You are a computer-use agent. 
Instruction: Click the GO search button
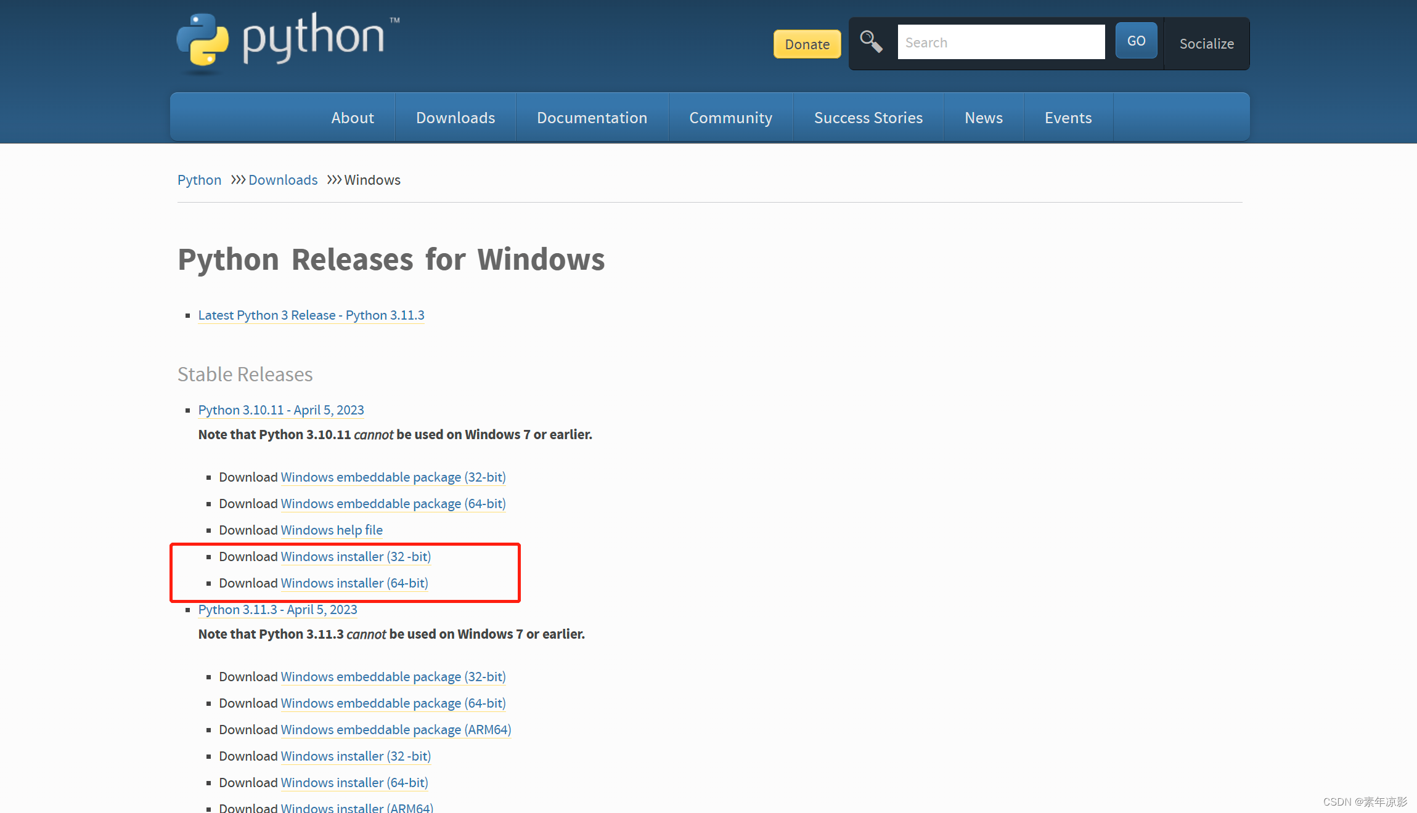1135,40
